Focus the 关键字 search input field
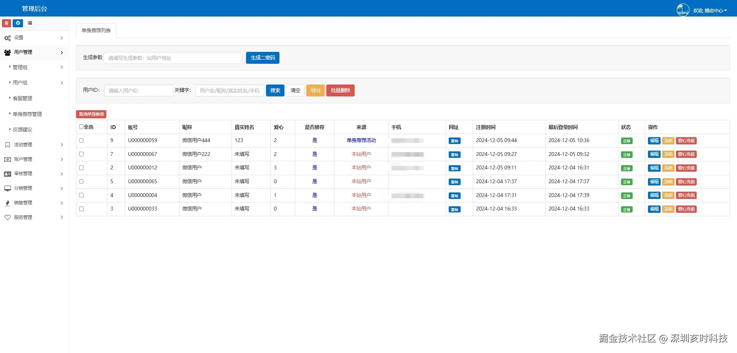 [230, 91]
